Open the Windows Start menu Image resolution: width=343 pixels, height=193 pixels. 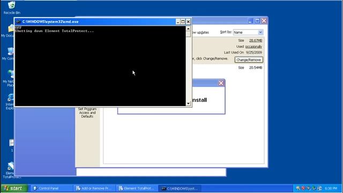click(14, 188)
